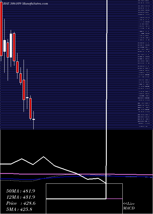This screenshot has height=214, width=153.
Task: Click the <<Live MACD label
Action: 129,206
